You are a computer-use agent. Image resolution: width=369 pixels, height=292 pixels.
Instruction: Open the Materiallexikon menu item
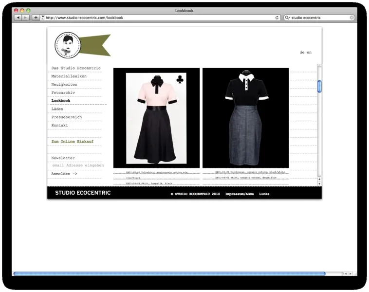[x=69, y=76]
